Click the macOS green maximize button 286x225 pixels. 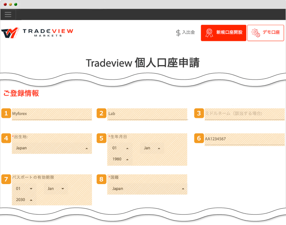point(16,4)
